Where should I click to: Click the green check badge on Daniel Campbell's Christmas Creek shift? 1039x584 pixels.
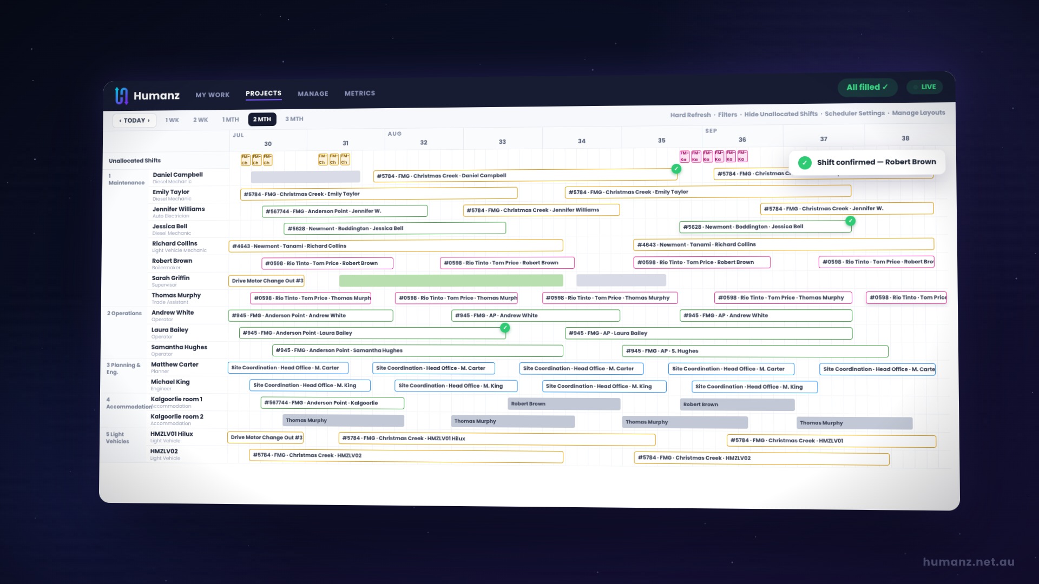click(676, 169)
